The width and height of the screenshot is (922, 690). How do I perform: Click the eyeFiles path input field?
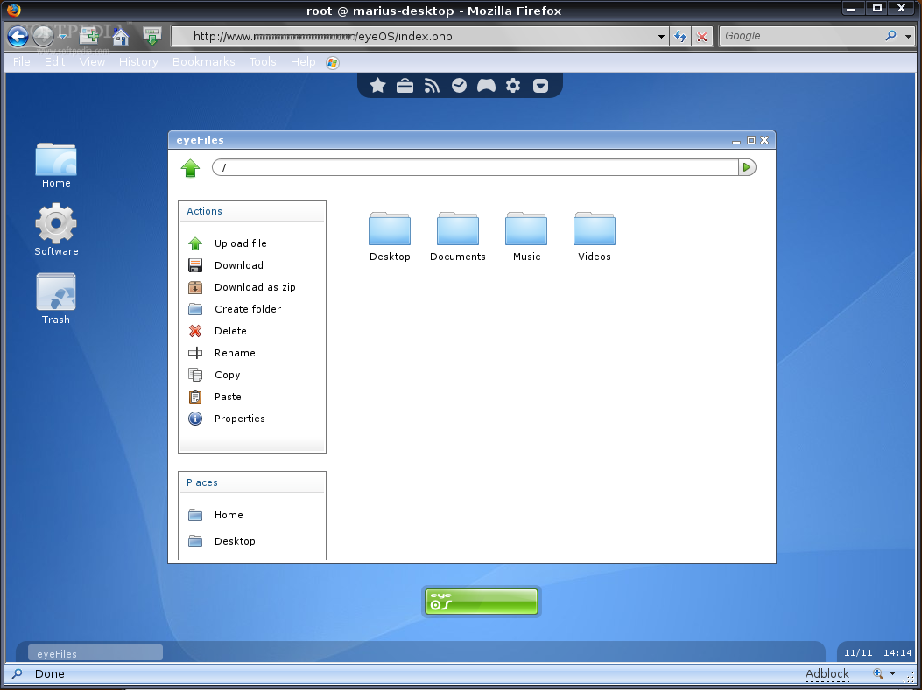(x=475, y=167)
